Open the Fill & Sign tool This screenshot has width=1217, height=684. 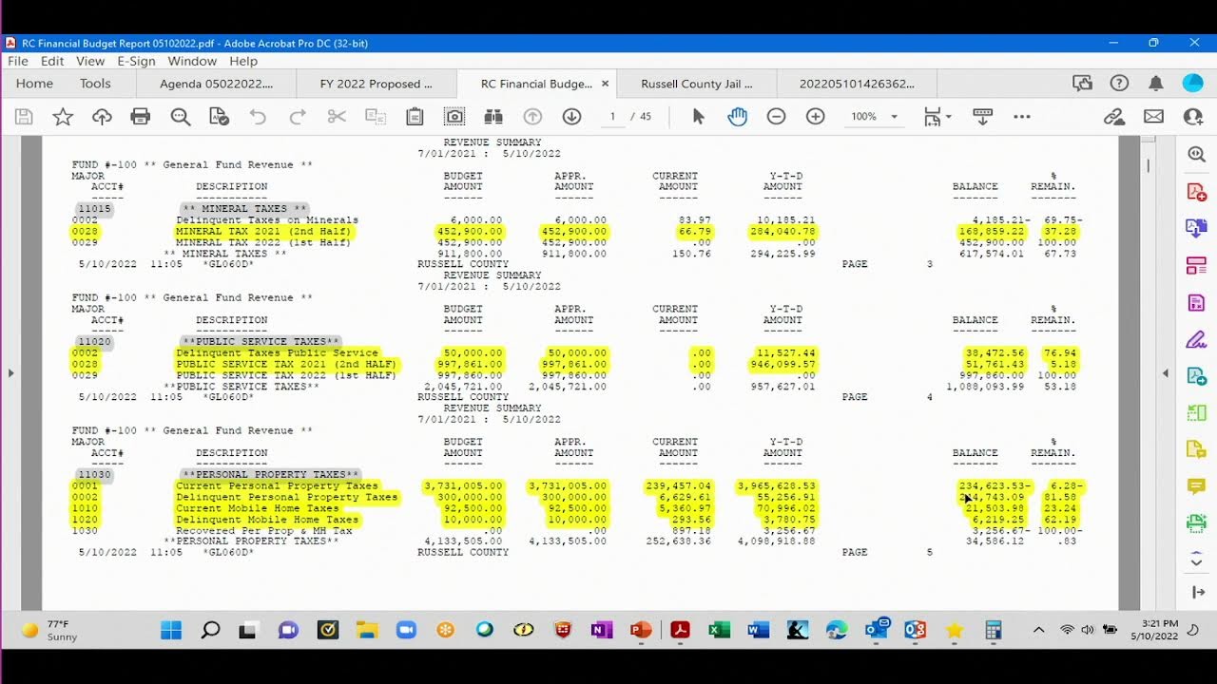click(x=1196, y=339)
